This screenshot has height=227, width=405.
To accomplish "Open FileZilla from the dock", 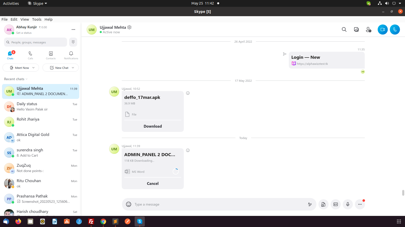I will coord(91,221).
